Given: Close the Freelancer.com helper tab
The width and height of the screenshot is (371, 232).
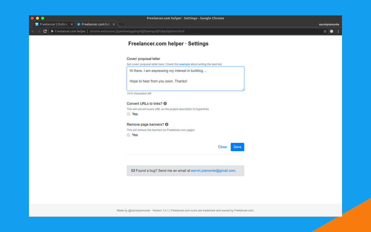Looking at the screenshot, I should [114, 24].
